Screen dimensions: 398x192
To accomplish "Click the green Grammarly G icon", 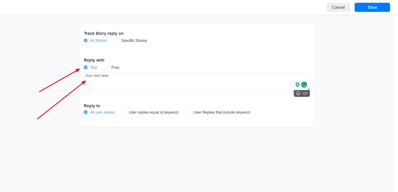I will point(304,85).
